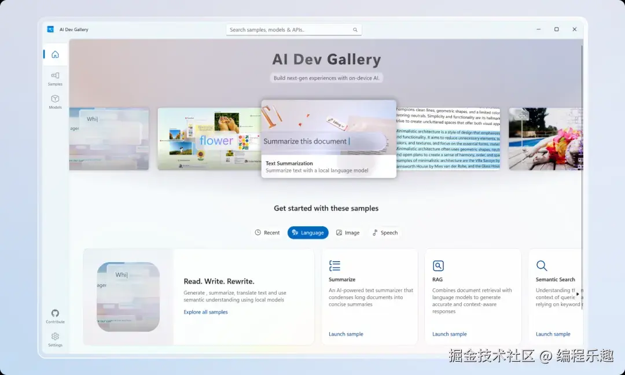
Task: Click the Semantic Search card title
Action: [x=555, y=280]
